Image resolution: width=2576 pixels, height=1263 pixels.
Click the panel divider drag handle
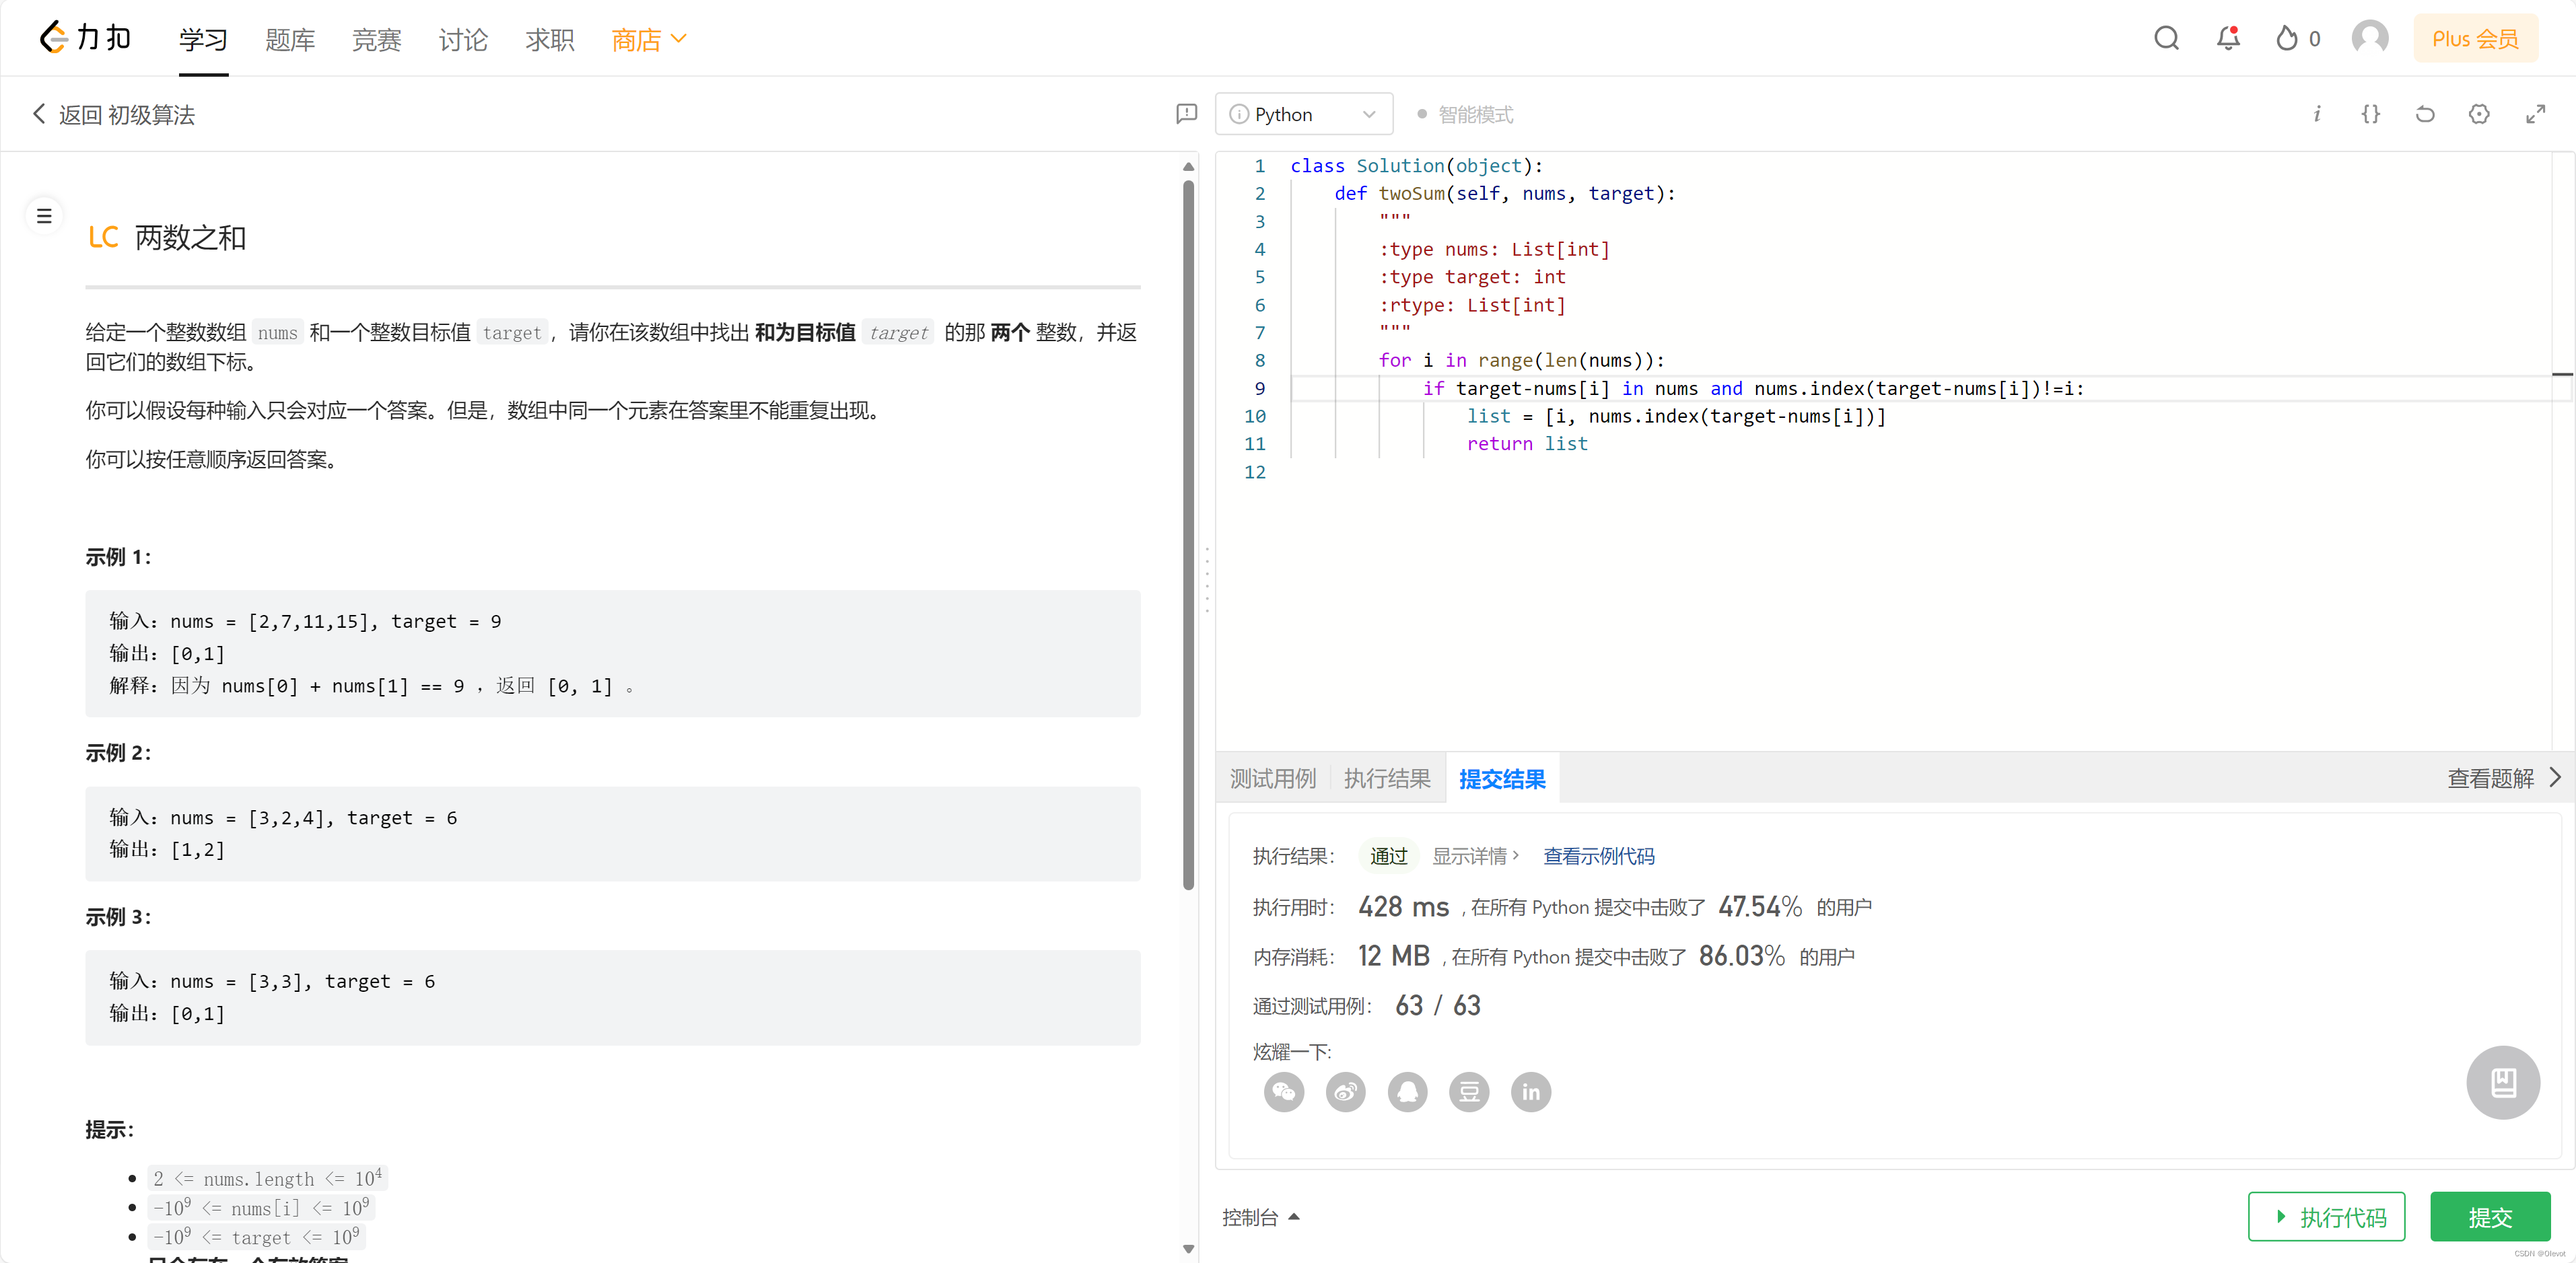[1207, 580]
